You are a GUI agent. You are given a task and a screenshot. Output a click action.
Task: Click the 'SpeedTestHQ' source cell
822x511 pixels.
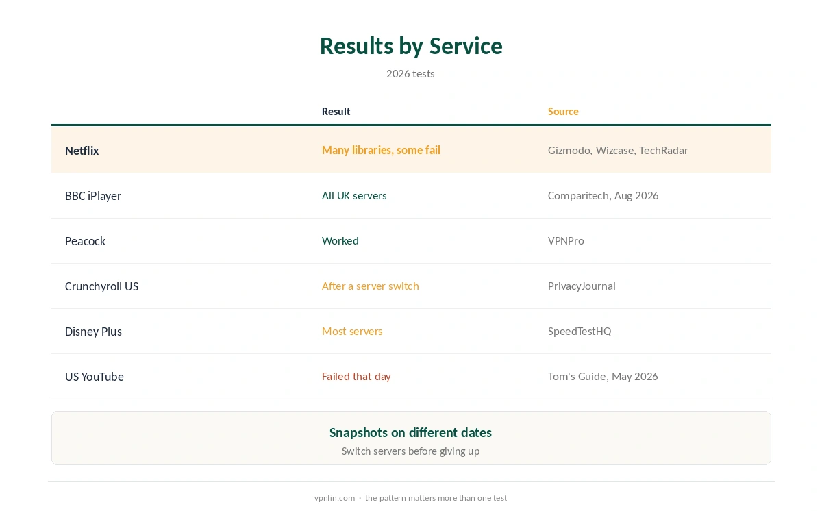[580, 331]
